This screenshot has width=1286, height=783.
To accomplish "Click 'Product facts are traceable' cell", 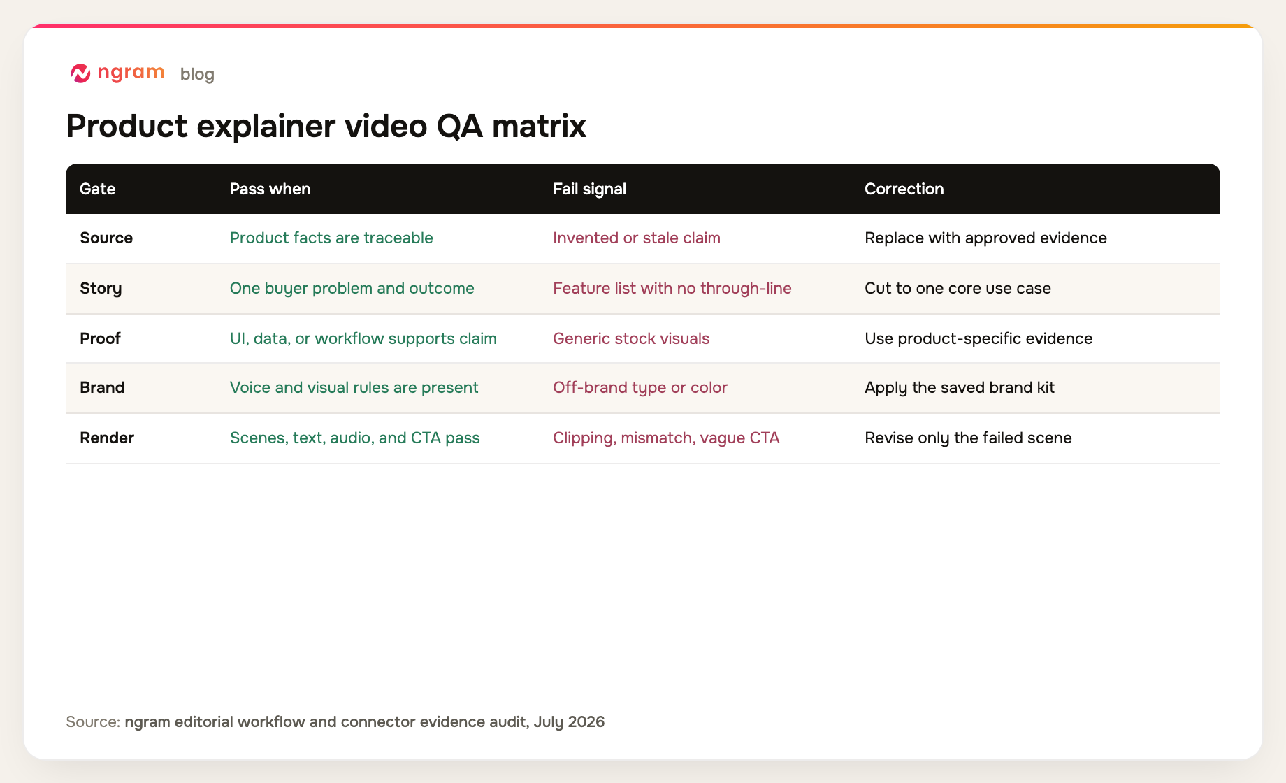I will click(x=331, y=238).
